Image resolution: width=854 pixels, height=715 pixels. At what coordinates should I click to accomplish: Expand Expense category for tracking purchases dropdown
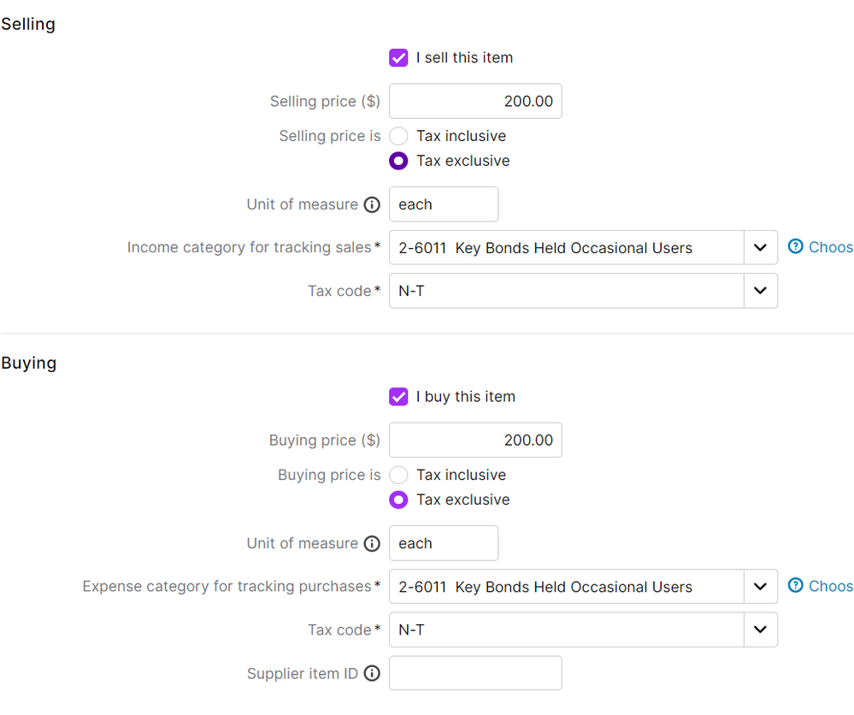click(x=760, y=587)
